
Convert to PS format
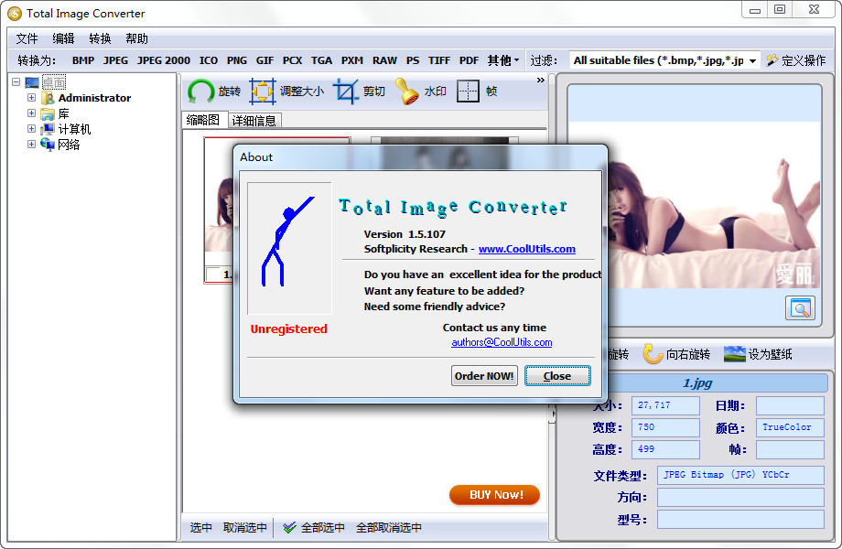(413, 60)
